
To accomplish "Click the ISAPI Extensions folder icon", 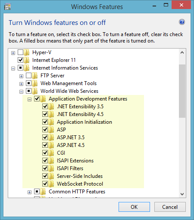I will point(51,161).
